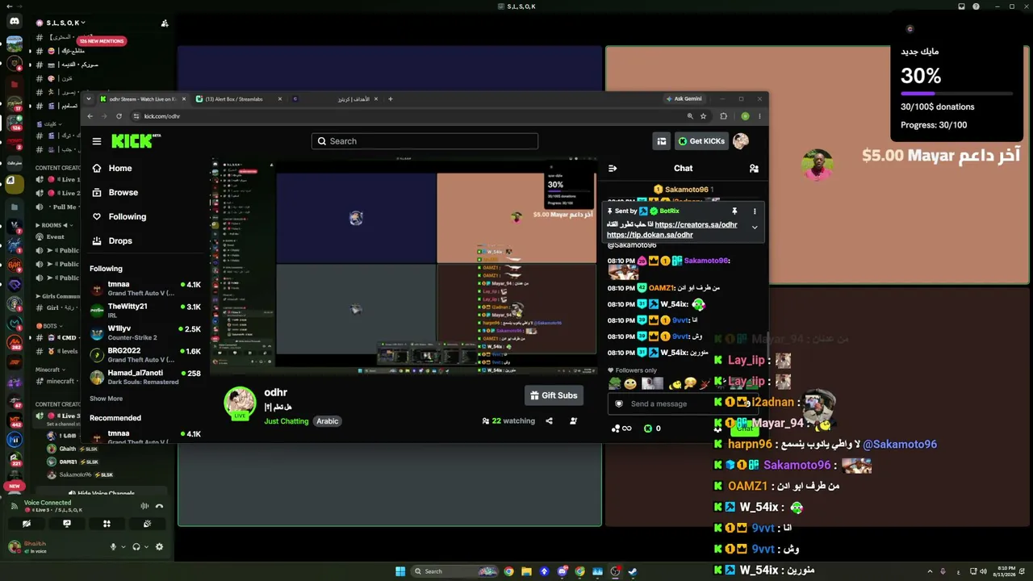The width and height of the screenshot is (1033, 581).
Task: Click Gift Subs button
Action: point(554,395)
